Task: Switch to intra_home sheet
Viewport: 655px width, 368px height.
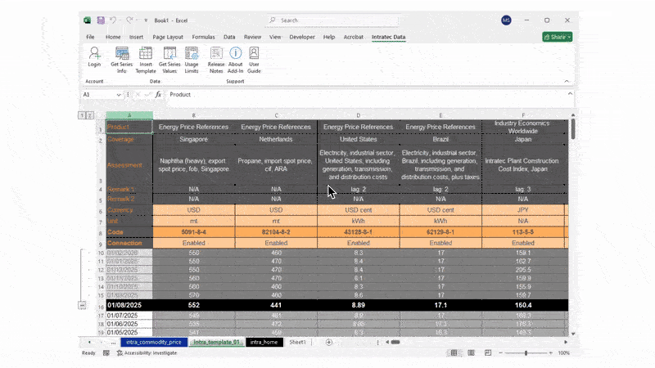Action: tap(264, 342)
